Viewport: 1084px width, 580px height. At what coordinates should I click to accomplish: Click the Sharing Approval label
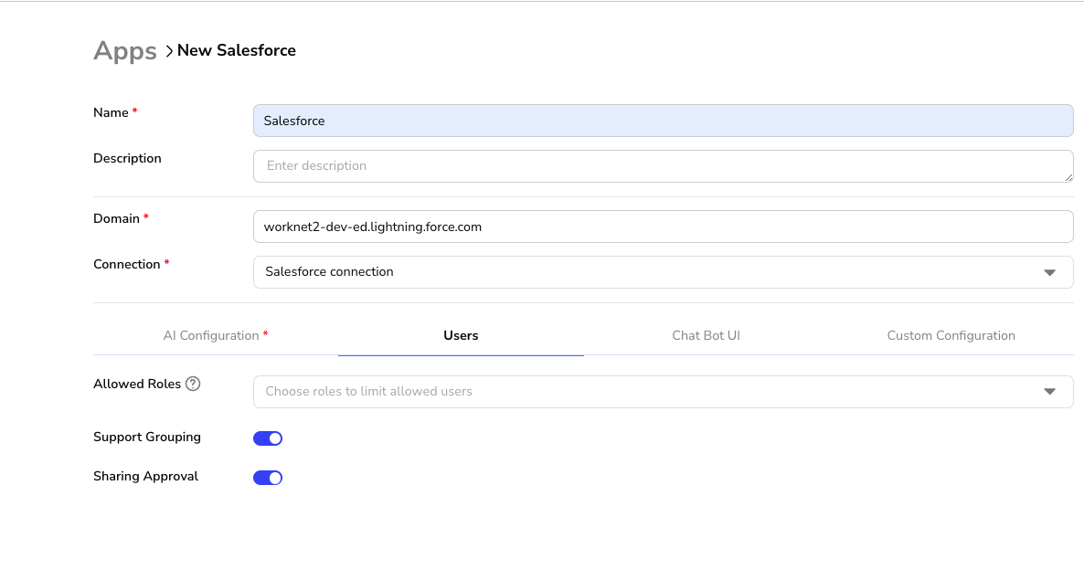point(146,477)
